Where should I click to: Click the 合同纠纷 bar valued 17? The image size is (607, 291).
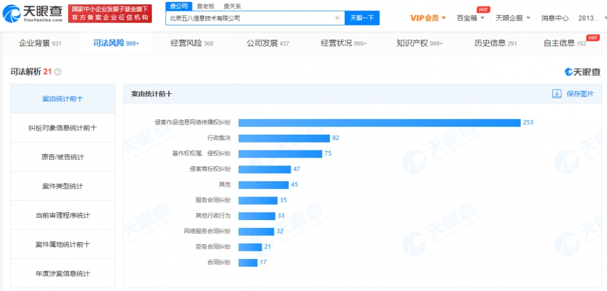(x=248, y=263)
